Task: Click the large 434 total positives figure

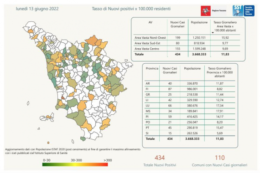Action: click(x=160, y=158)
